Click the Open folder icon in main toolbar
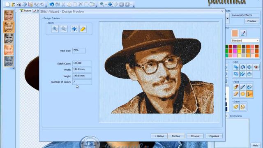 tap(13, 4)
